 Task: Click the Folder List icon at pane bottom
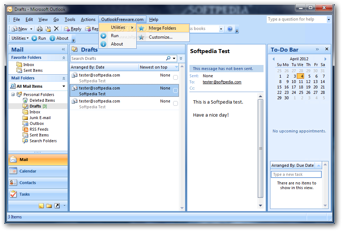pos(49,206)
